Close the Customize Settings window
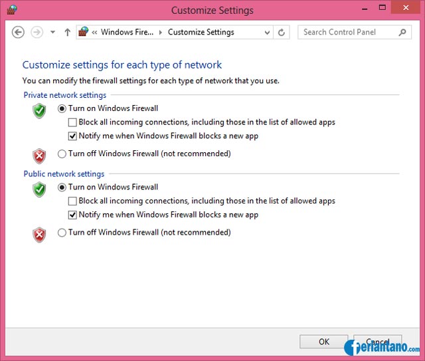The height and width of the screenshot is (361, 425). 406,7
